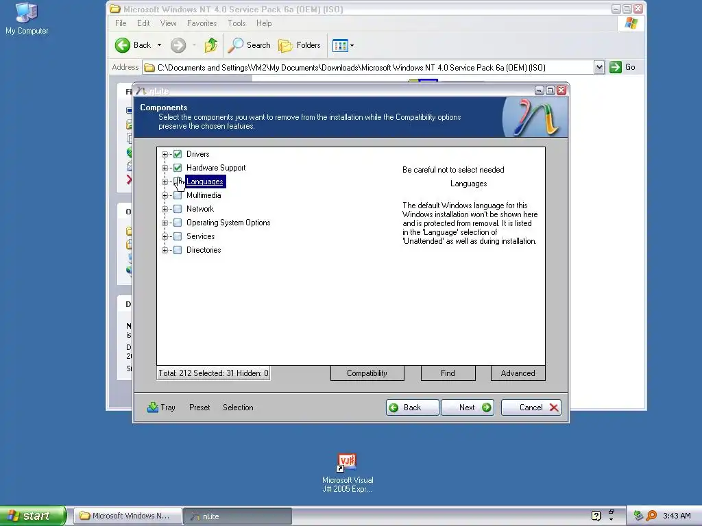Viewport: 702px width, 526px height.
Task: Check the Languages checkbox
Action: (178, 181)
